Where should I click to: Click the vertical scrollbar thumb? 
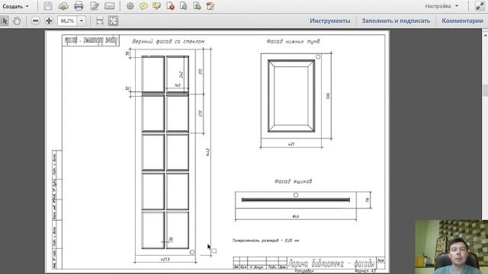tap(485, 91)
